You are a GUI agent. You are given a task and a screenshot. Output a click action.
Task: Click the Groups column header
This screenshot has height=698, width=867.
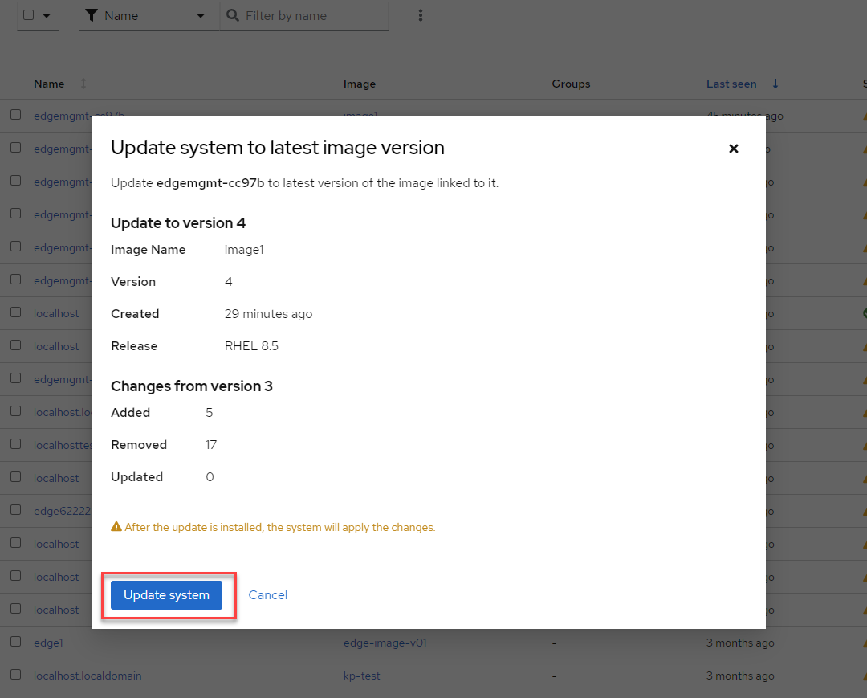point(571,84)
